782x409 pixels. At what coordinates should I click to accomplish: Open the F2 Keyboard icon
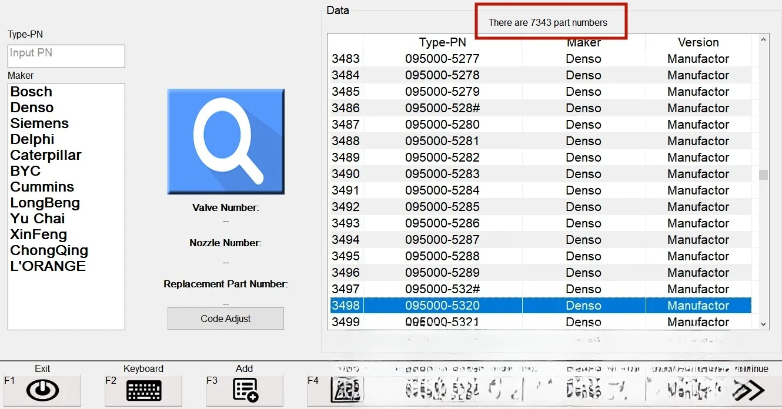click(143, 390)
